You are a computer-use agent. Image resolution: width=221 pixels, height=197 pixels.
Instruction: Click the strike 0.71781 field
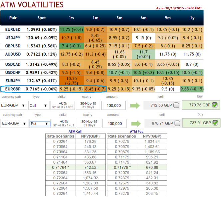[64, 124]
